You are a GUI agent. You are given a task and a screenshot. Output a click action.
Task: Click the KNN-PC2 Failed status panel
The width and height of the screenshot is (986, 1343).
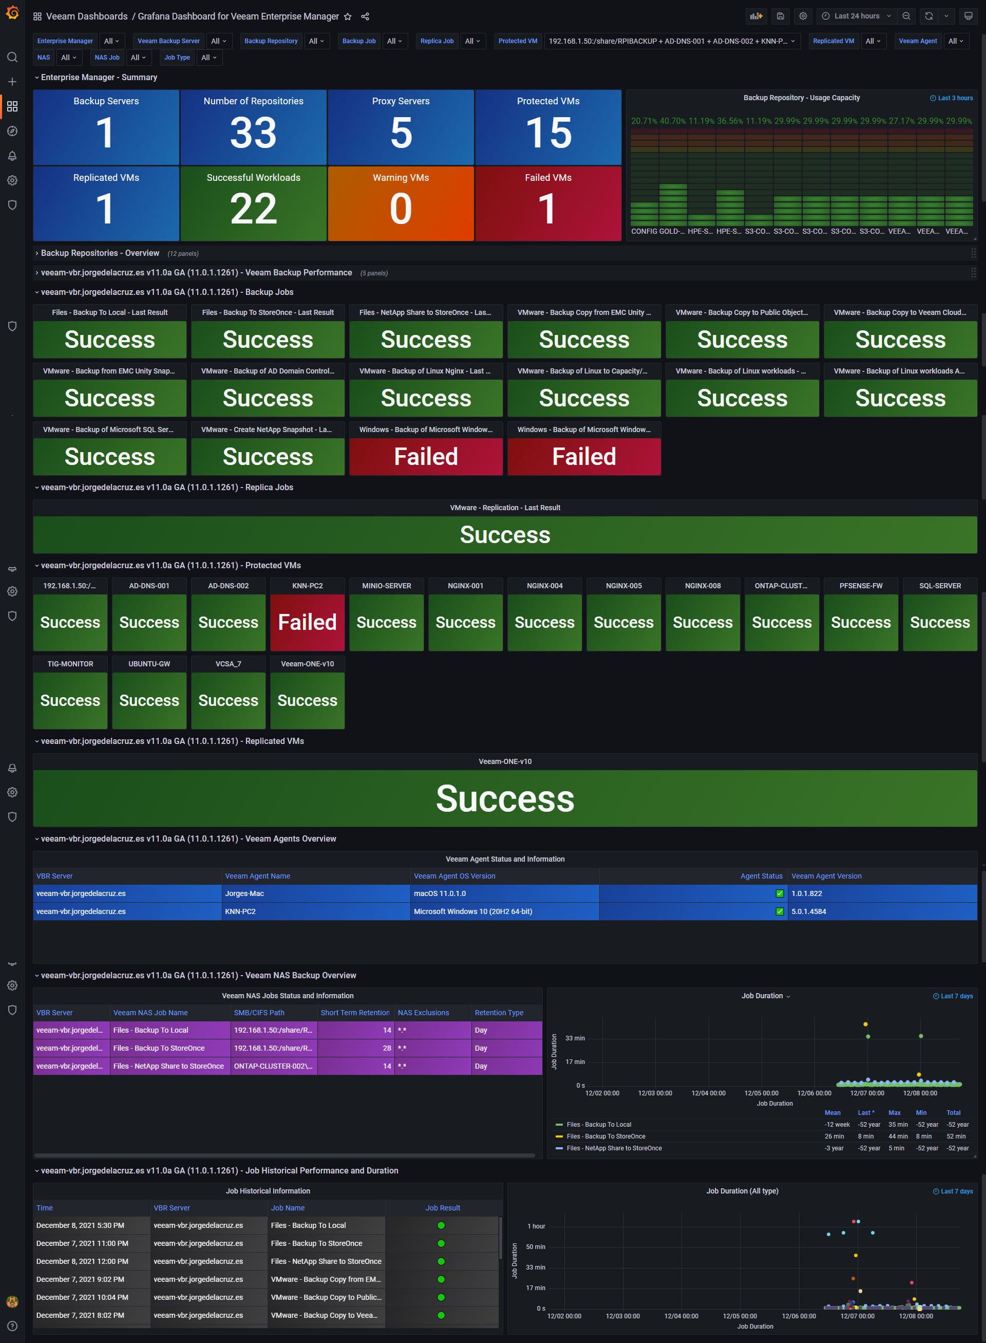[x=308, y=623]
